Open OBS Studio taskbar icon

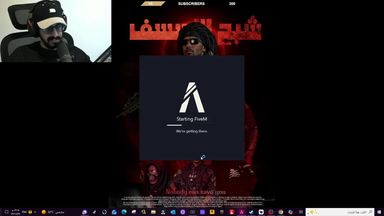pos(271,212)
